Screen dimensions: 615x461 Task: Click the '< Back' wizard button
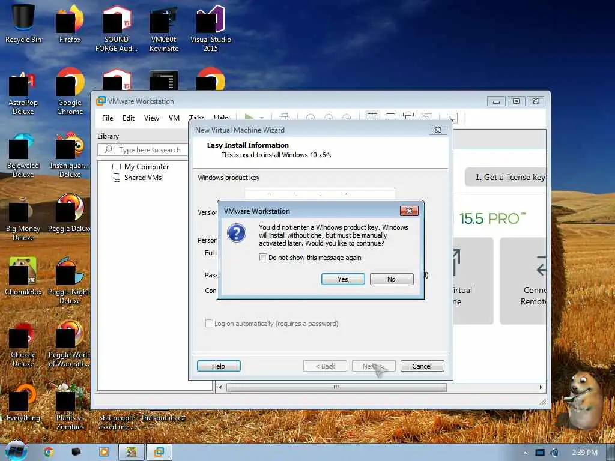pos(325,366)
